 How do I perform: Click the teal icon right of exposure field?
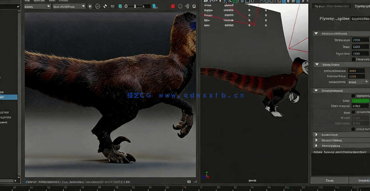154,6
